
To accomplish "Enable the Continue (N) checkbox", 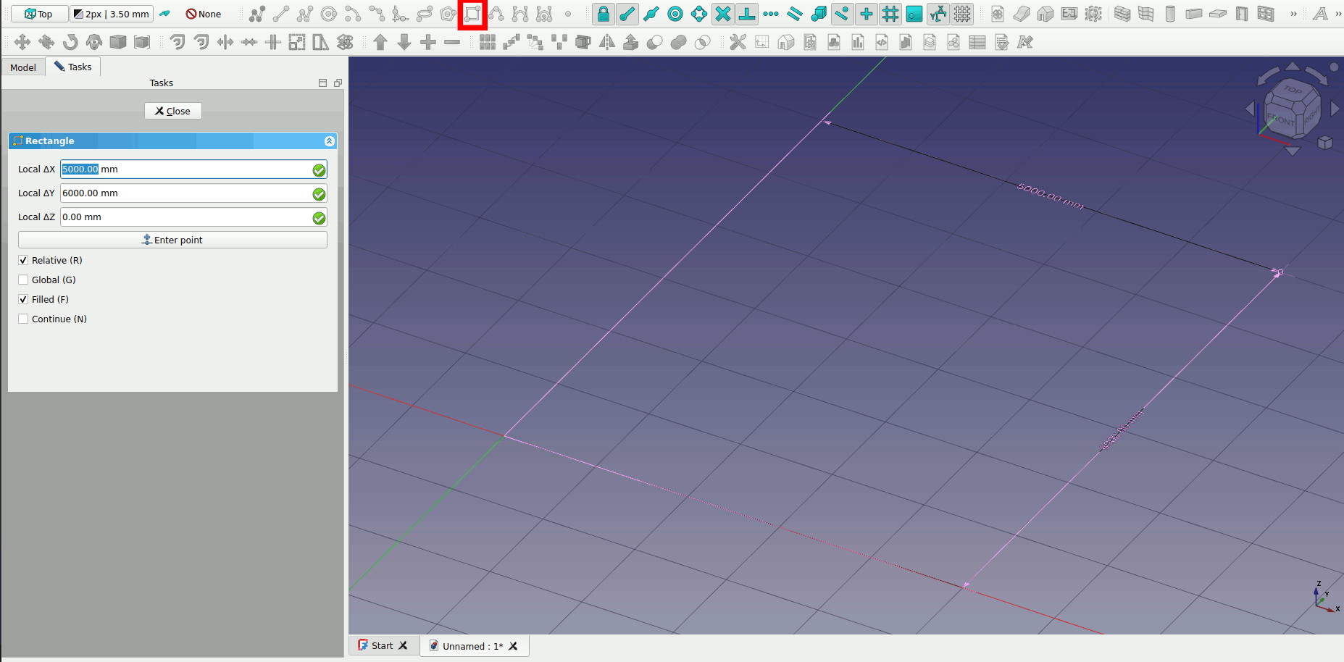I will [23, 319].
